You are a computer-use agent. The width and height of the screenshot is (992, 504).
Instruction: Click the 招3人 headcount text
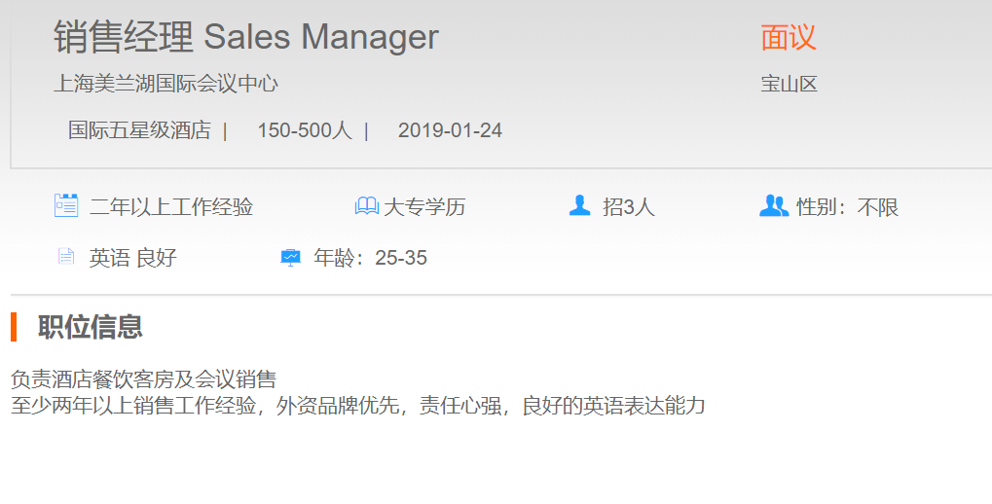629,206
